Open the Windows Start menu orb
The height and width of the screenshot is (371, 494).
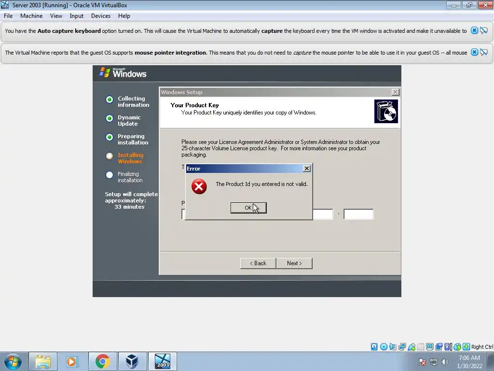(x=13, y=361)
